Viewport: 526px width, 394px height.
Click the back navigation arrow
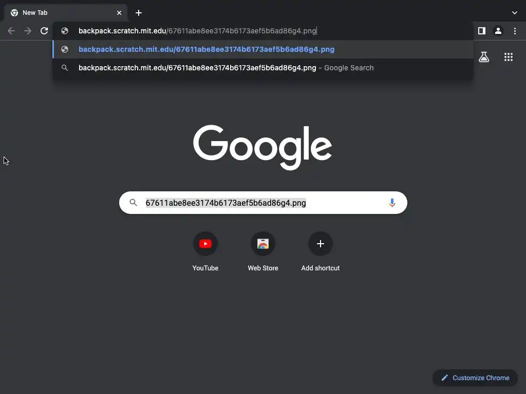point(11,31)
